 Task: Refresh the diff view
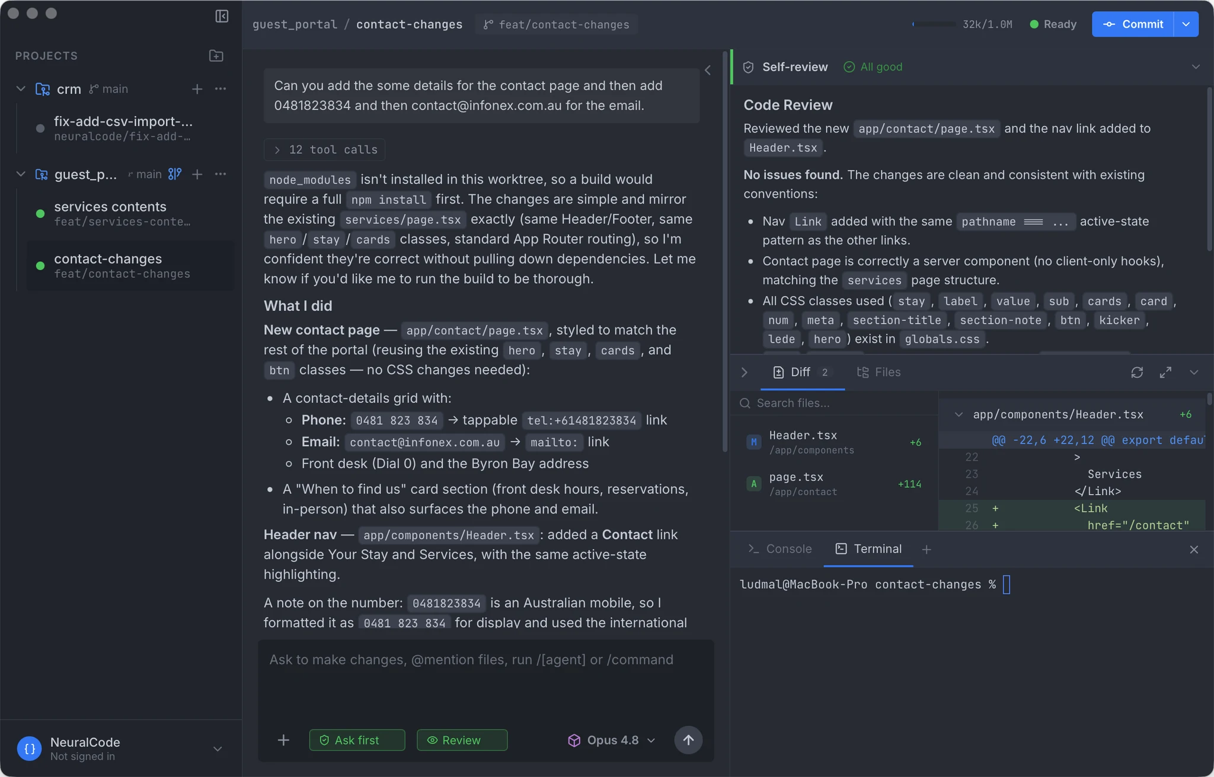click(x=1137, y=373)
